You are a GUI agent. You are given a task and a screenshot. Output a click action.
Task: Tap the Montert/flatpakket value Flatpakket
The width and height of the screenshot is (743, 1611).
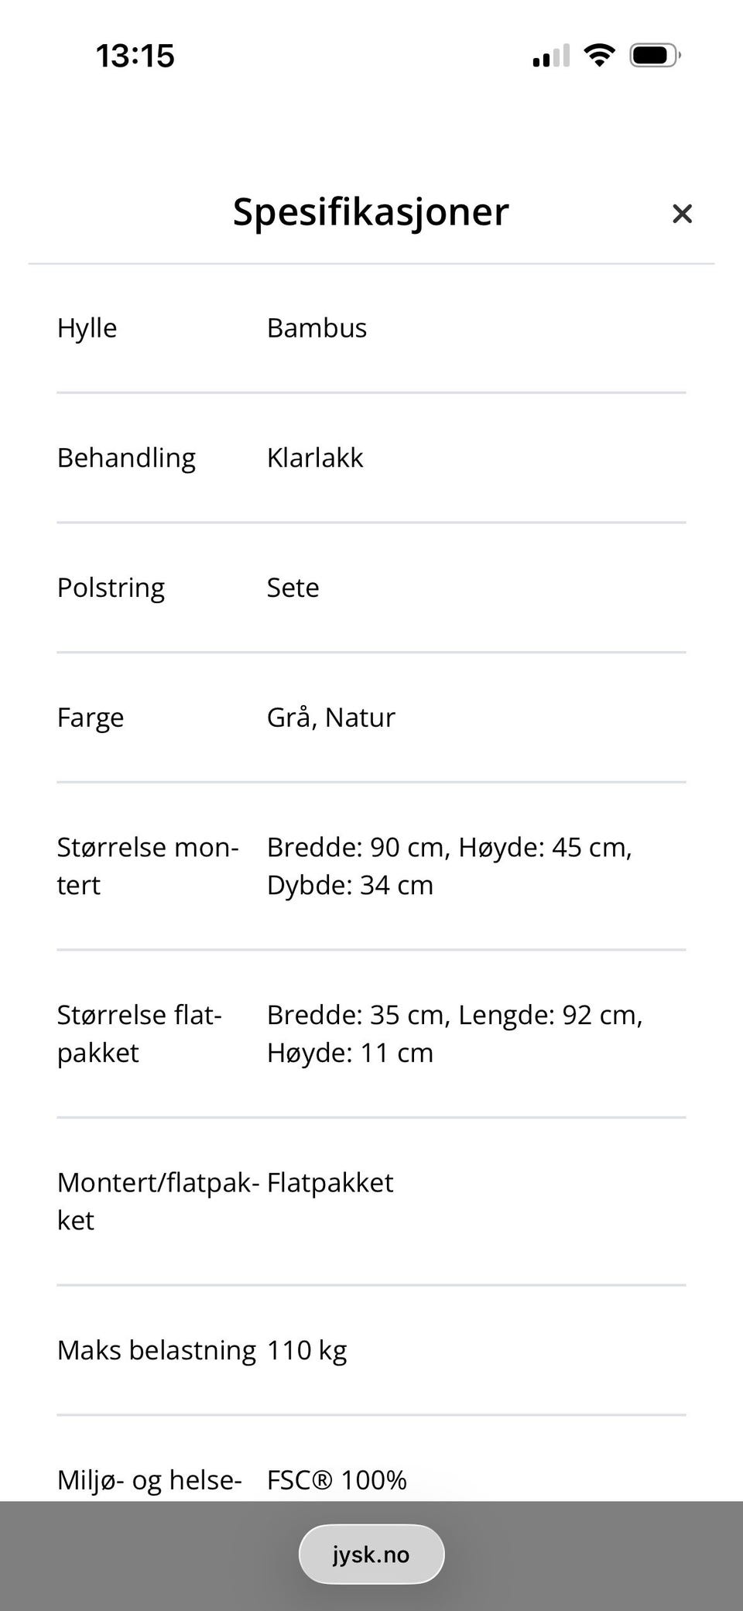[329, 1182]
